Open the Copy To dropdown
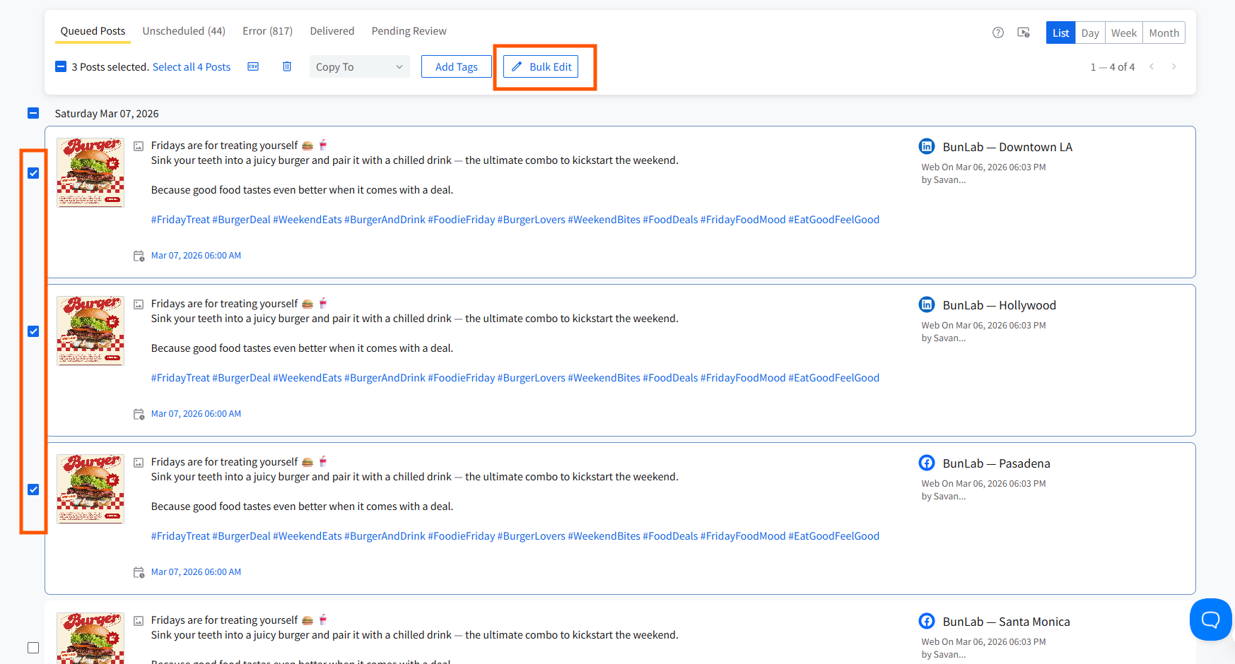 click(360, 66)
